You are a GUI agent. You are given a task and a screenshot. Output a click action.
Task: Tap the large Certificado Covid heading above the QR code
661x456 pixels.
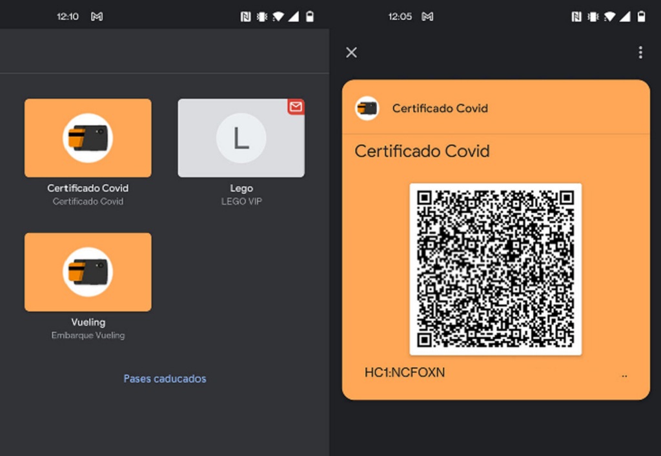click(x=422, y=151)
